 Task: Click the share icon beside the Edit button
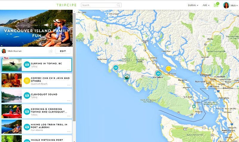pos(51,51)
